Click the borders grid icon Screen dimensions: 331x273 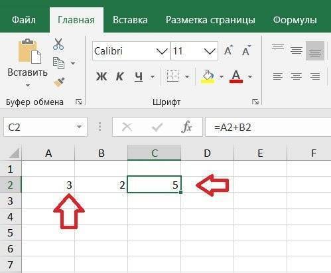[172, 76]
